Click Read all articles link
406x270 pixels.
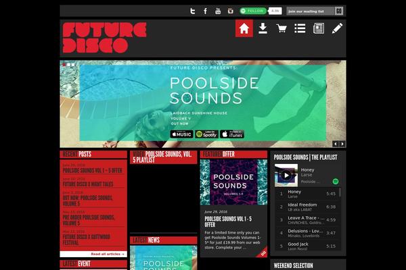tap(108, 254)
